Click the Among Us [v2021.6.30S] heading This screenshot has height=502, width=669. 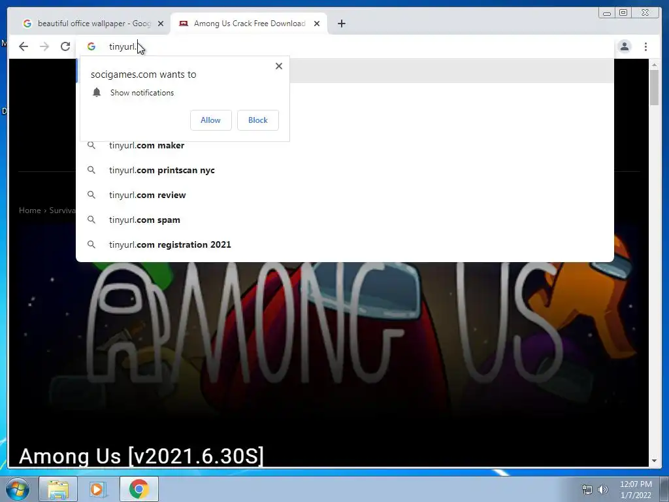141,456
